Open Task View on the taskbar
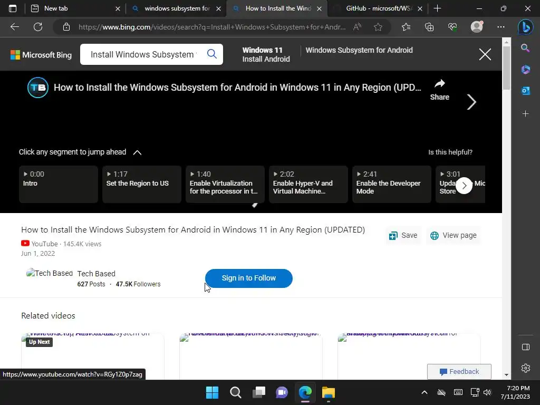Image resolution: width=540 pixels, height=405 pixels. 258,392
